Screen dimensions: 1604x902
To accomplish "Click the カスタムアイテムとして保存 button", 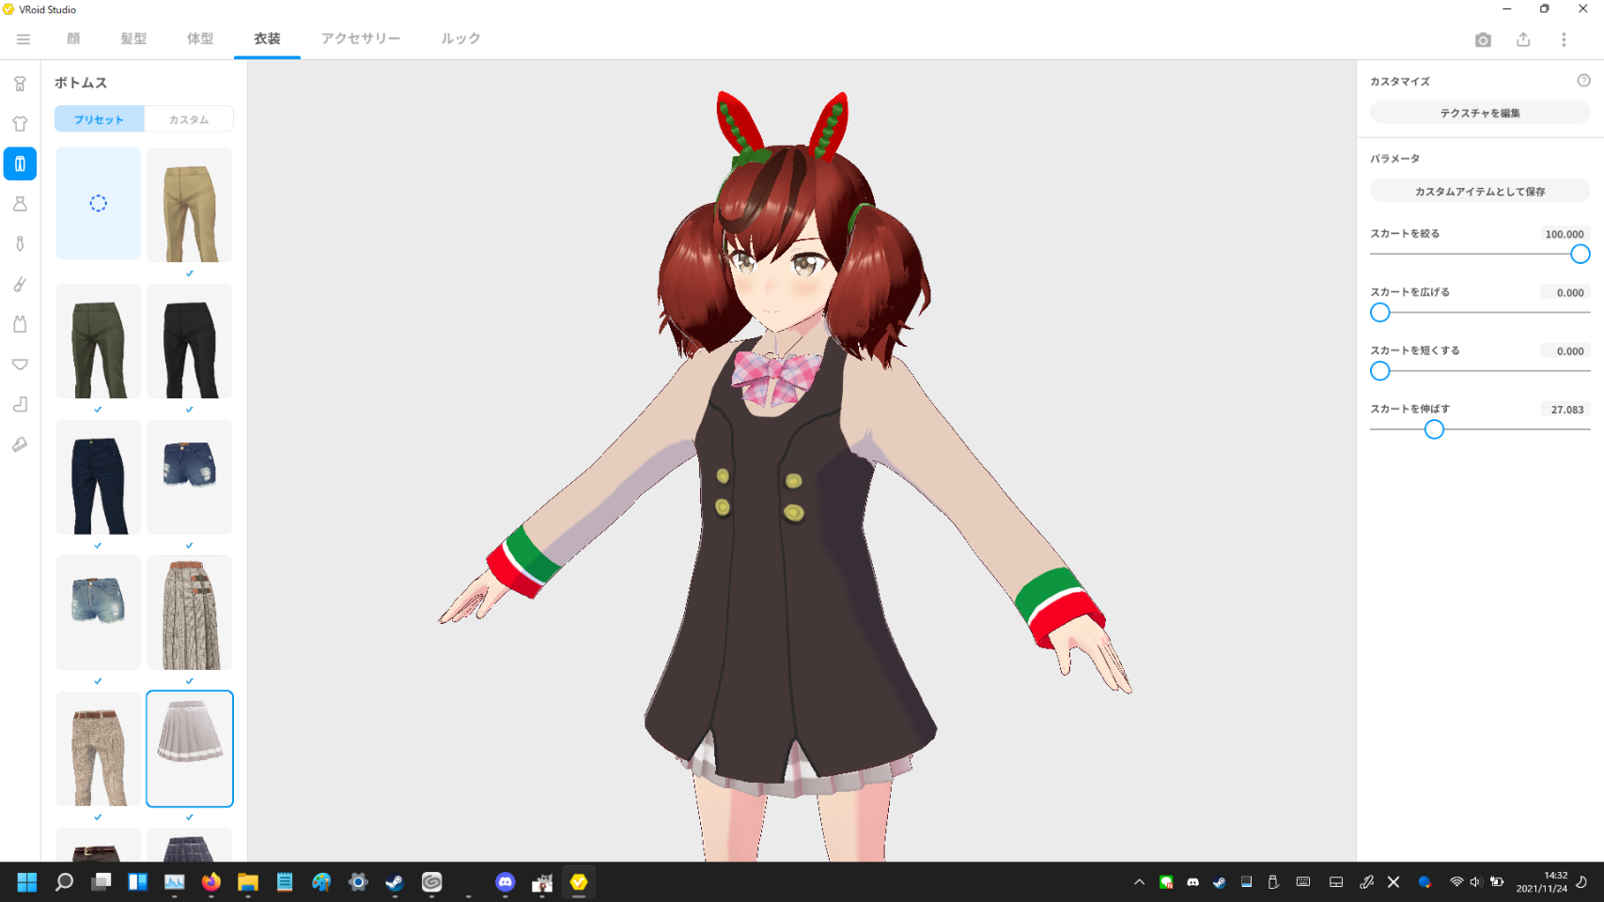I will (1480, 192).
